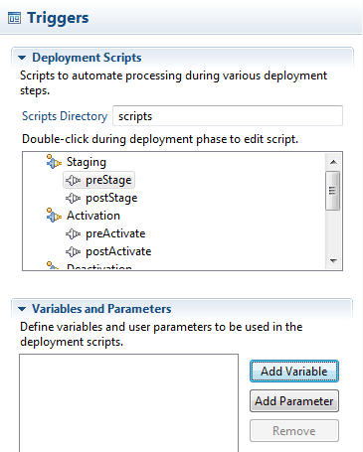
Task: Click inside the variables list box
Action: (x=128, y=402)
